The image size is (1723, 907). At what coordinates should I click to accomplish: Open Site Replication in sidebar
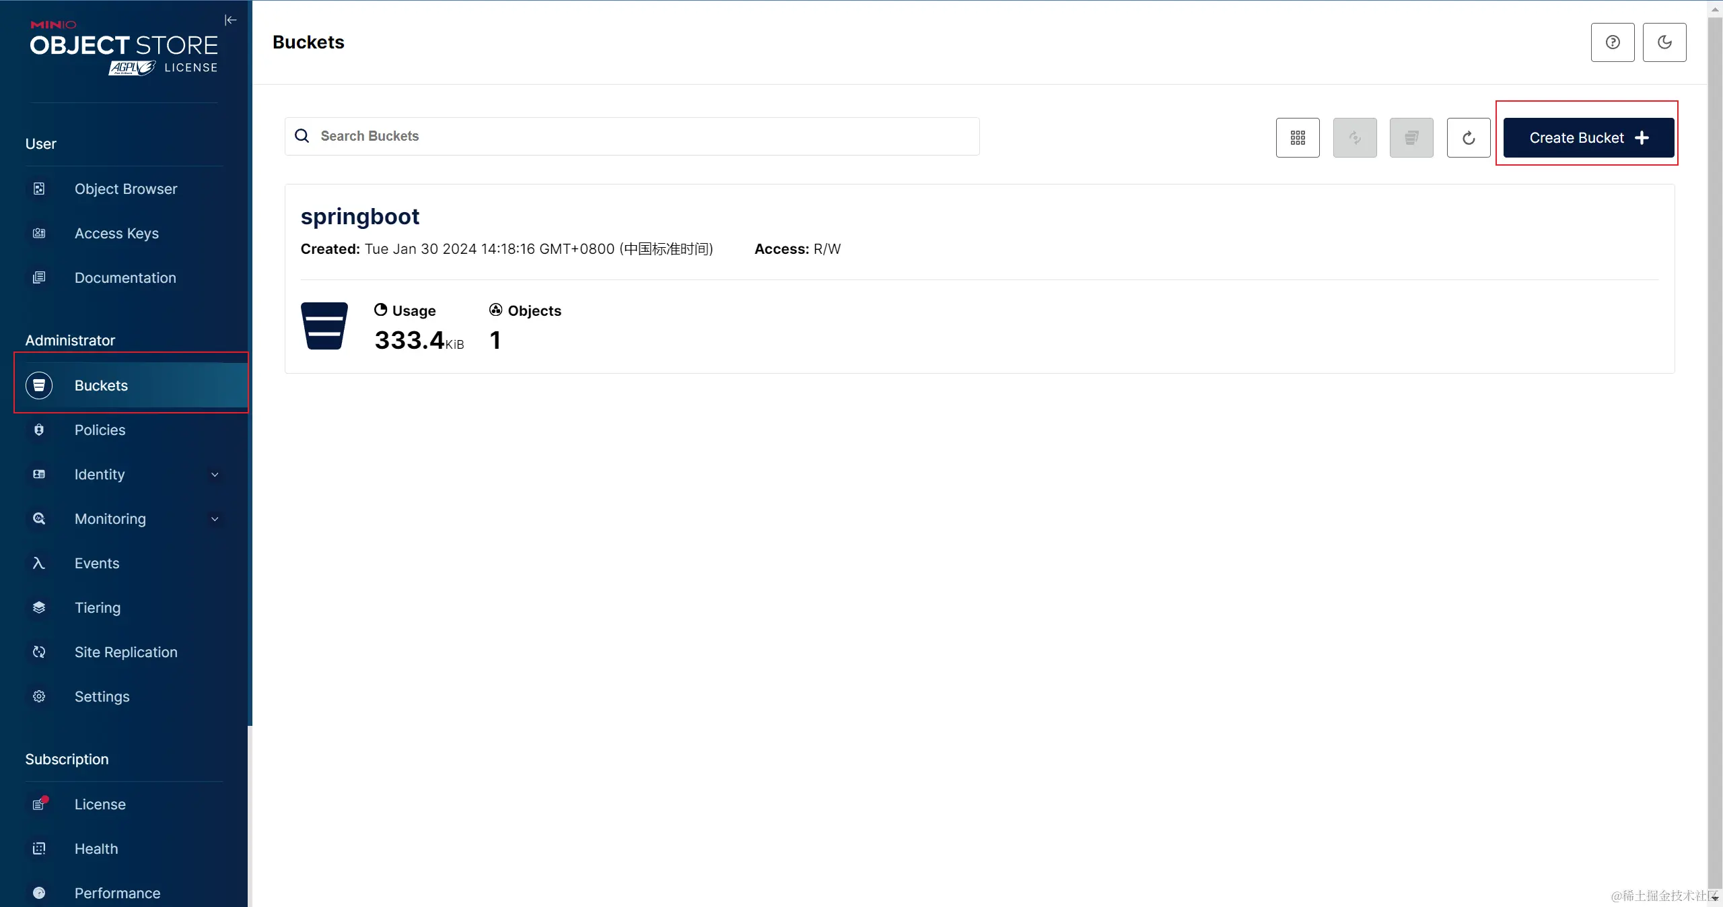coord(126,652)
